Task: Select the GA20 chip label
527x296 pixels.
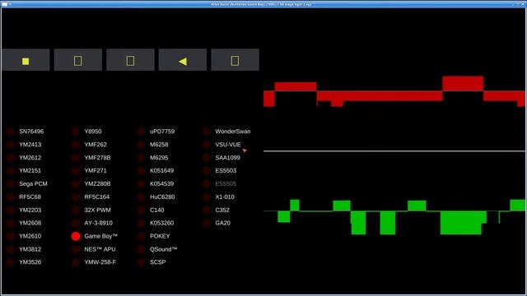Action: coord(222,223)
